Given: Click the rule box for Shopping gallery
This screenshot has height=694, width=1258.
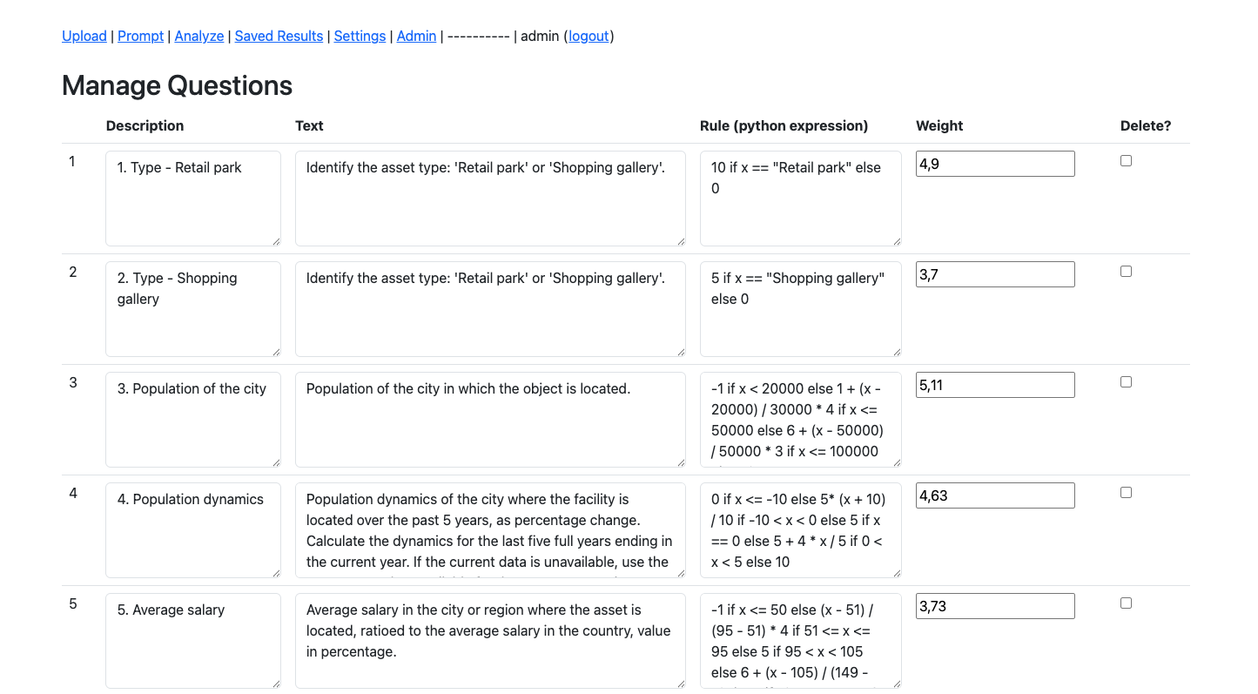Looking at the screenshot, I should tap(799, 309).
